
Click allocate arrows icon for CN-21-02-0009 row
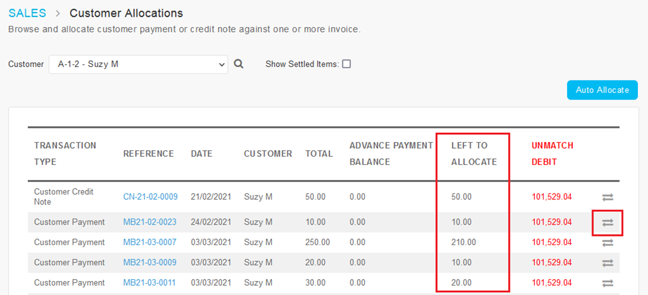607,197
